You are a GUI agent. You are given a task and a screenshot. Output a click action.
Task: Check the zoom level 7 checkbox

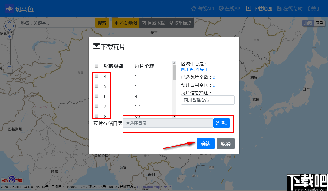tap(97, 106)
